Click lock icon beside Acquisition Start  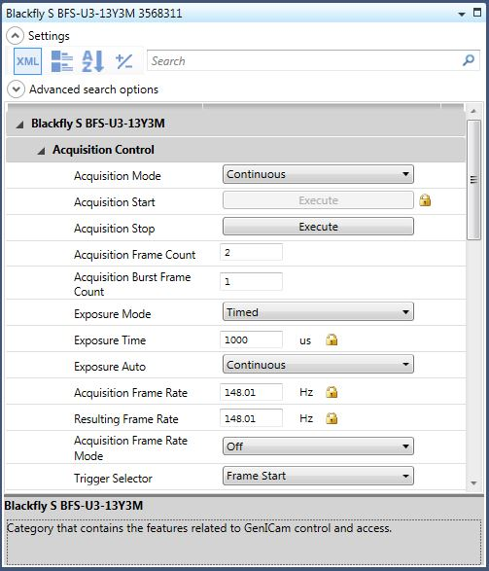point(425,200)
